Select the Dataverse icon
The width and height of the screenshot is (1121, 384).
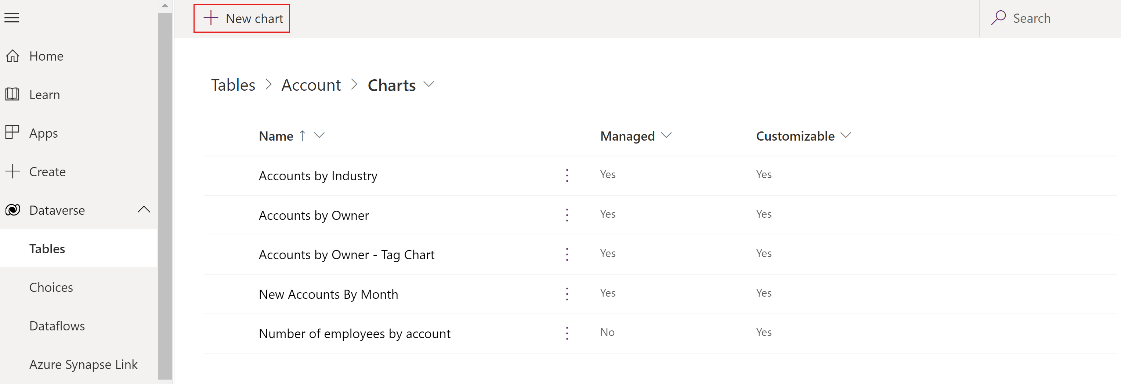coord(12,210)
